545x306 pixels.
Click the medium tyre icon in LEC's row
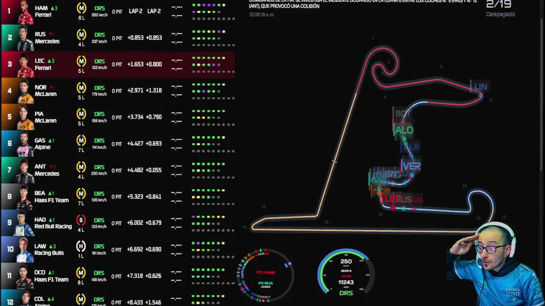tap(81, 61)
